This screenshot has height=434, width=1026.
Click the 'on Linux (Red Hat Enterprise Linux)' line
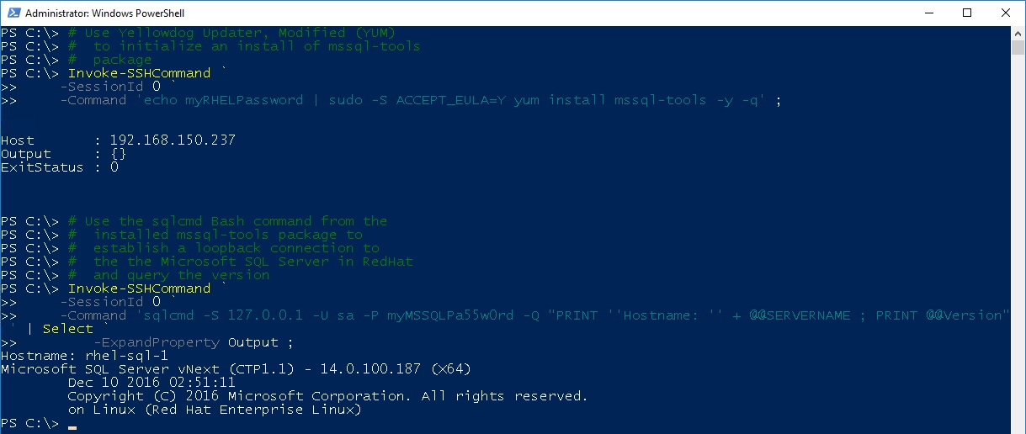click(x=215, y=410)
